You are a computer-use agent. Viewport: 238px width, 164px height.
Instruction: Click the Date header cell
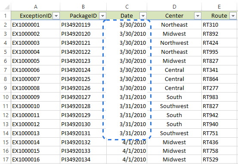point(127,16)
